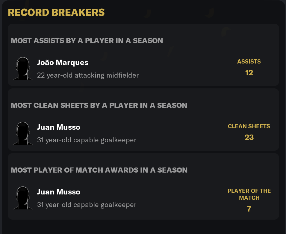Click João Marques' silhouette avatar icon
Screen dimensions: 286x234
tap(23, 69)
